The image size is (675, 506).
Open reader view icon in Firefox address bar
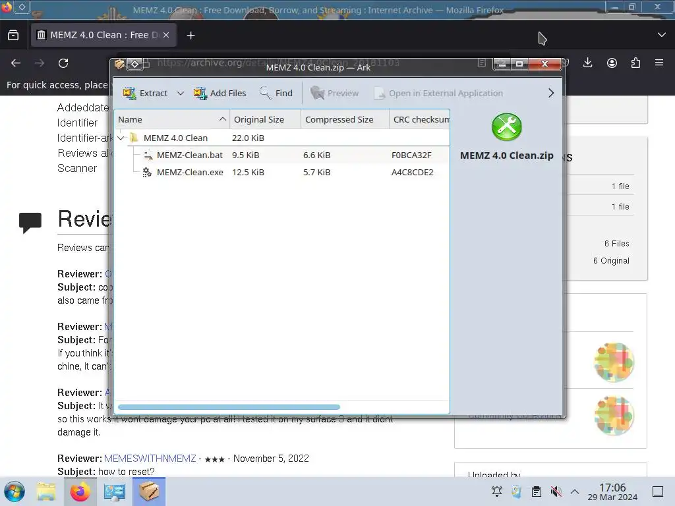coord(482,63)
